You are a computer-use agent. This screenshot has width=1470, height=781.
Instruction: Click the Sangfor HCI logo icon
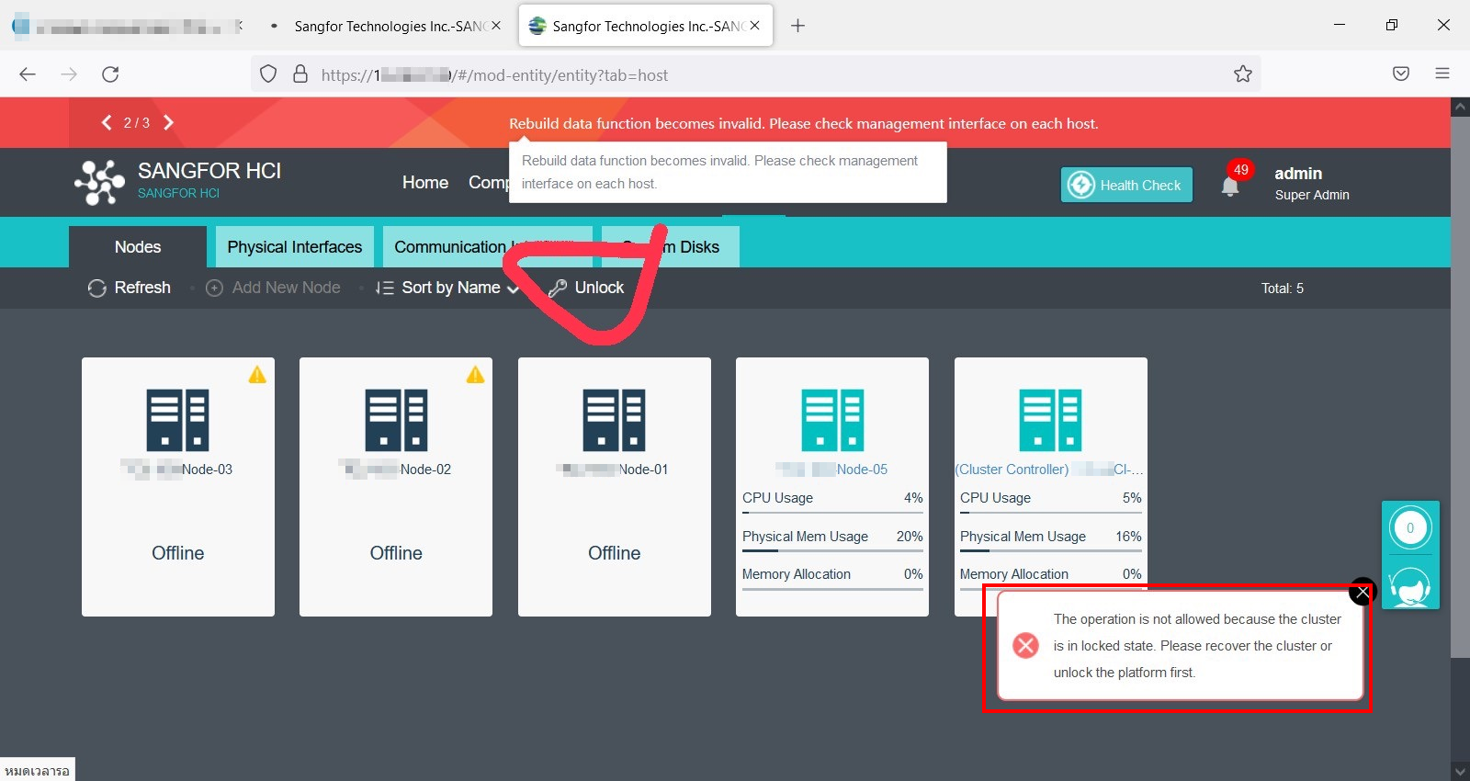point(99,182)
